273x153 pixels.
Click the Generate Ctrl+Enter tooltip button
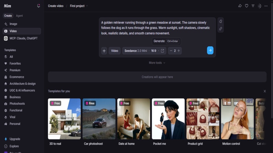[166, 41]
